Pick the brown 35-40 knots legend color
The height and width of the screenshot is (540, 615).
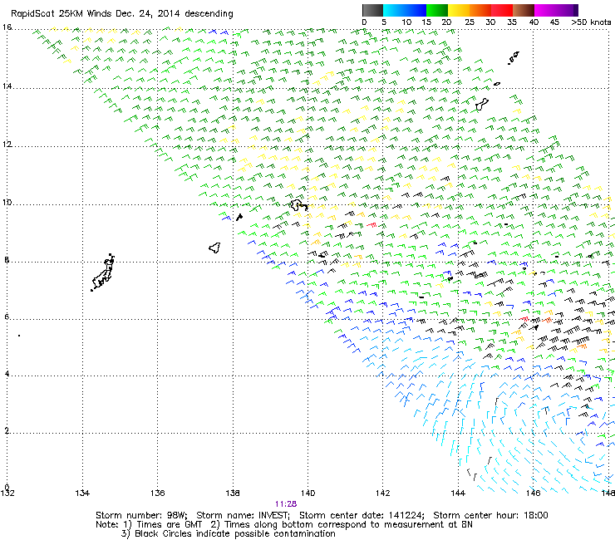tap(524, 10)
